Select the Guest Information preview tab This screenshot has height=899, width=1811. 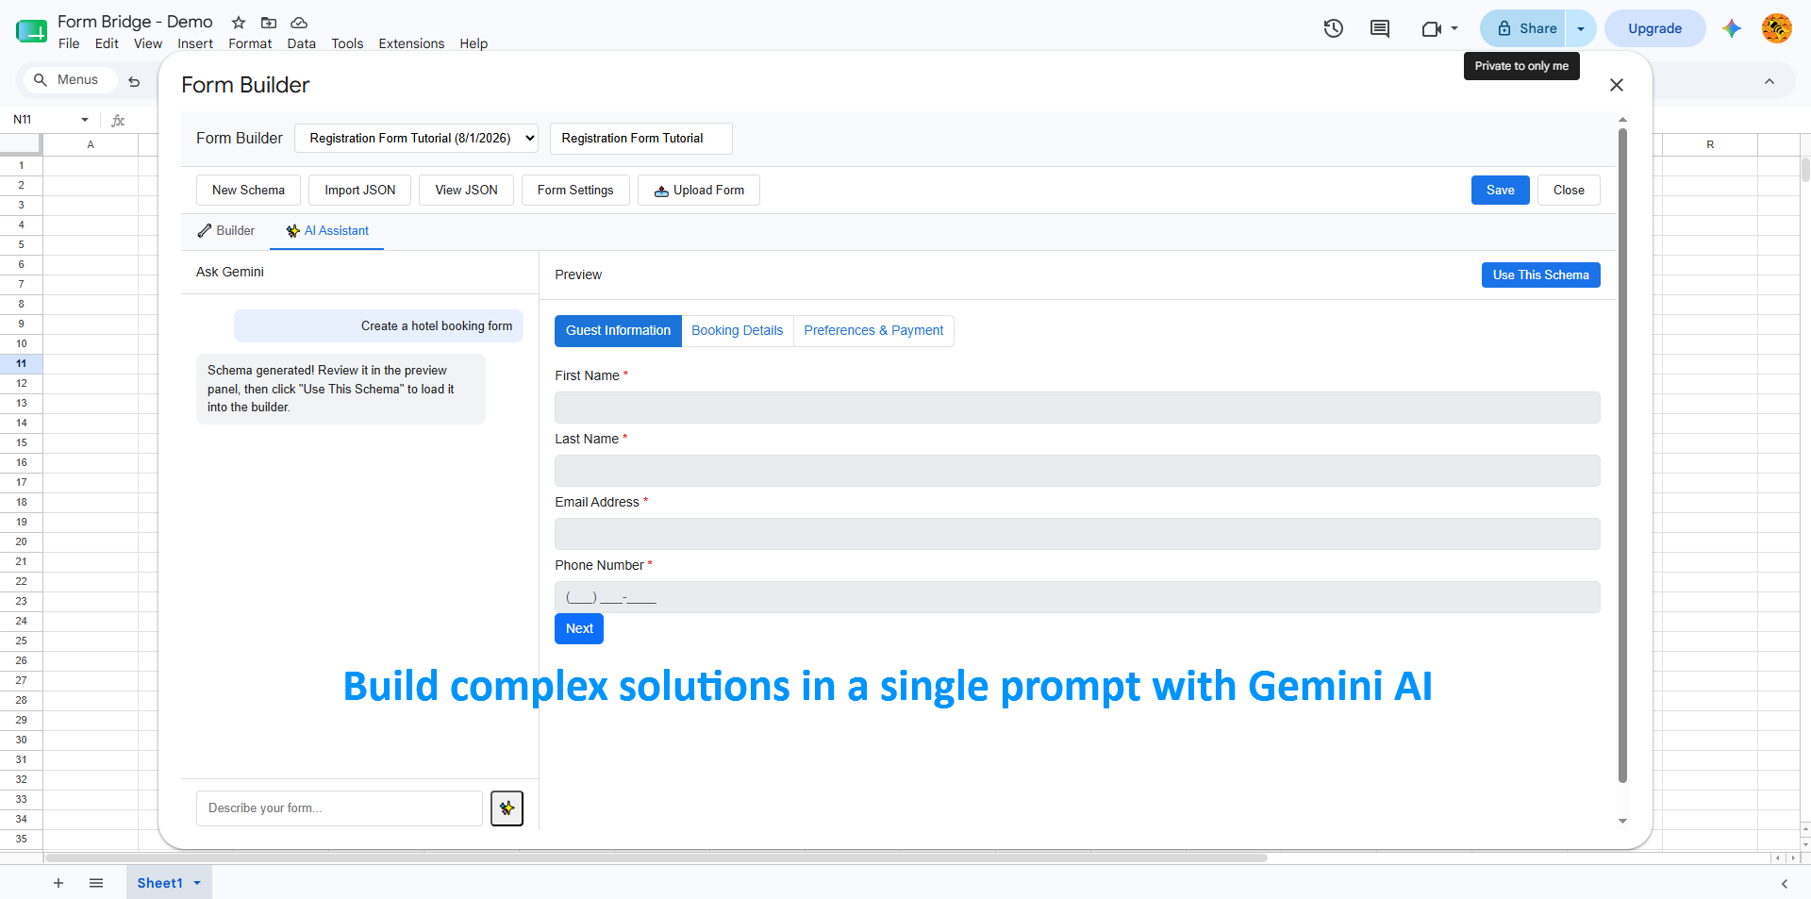coord(618,331)
